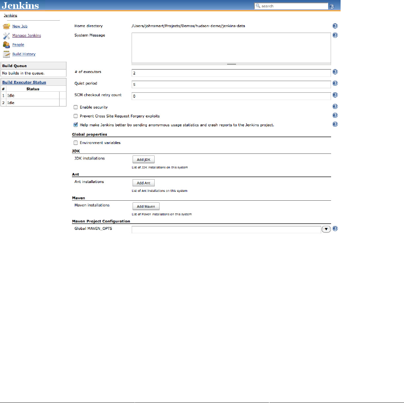
Task: Click 'No builds in the queue.' text
Action: point(23,73)
